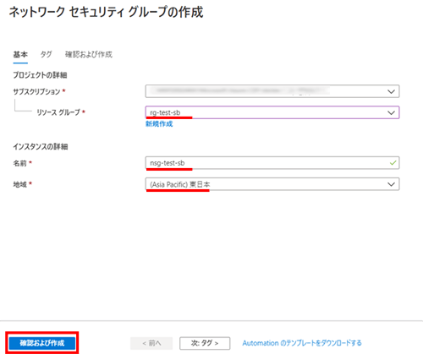Click the サブスクリプション label text

[36, 91]
